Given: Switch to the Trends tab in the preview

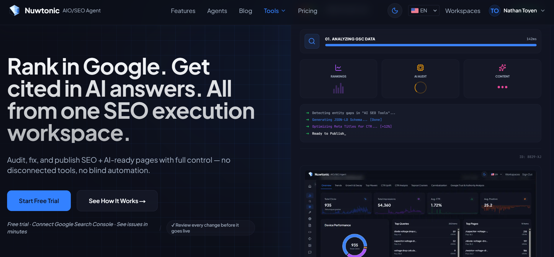Looking at the screenshot, I should (338, 185).
